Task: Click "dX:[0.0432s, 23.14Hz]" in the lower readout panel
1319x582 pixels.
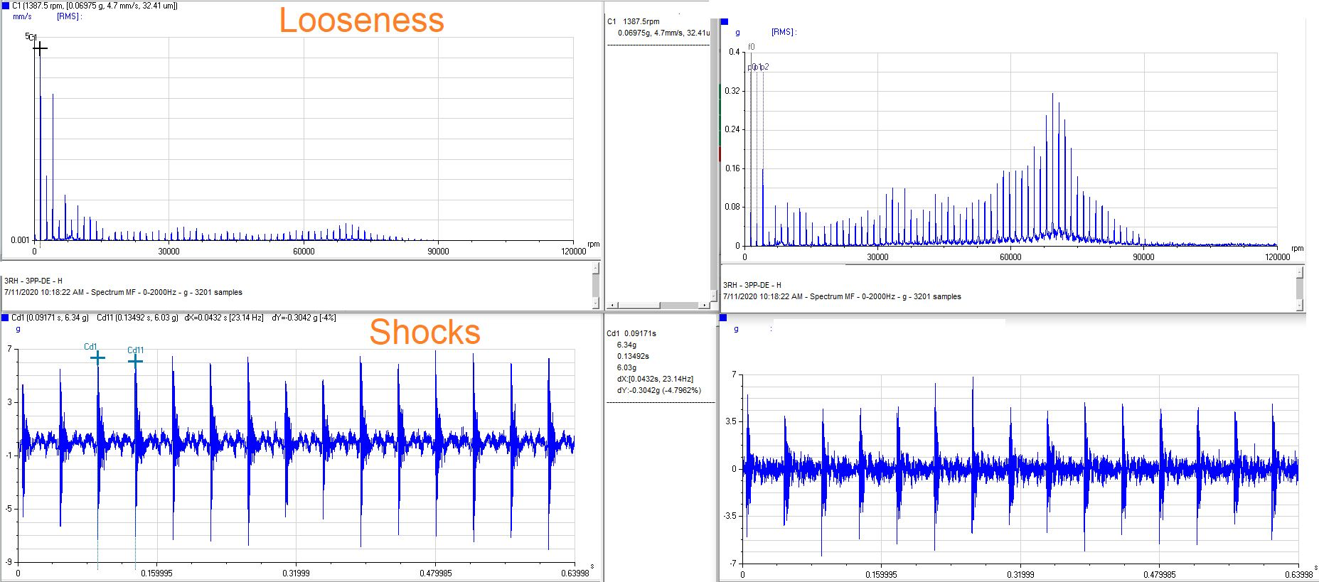Action: coord(655,379)
